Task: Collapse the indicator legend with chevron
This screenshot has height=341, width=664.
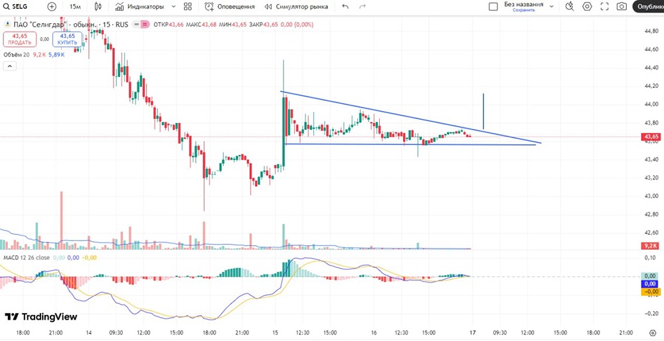Action: pyautogui.click(x=10, y=66)
